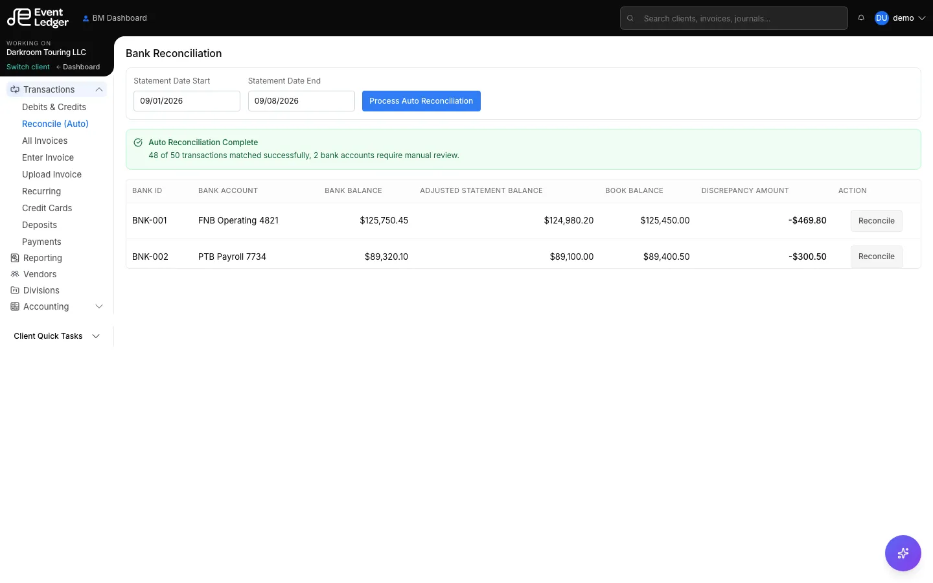The image size is (933, 583).
Task: Open Credit Cards page
Action: click(x=47, y=208)
